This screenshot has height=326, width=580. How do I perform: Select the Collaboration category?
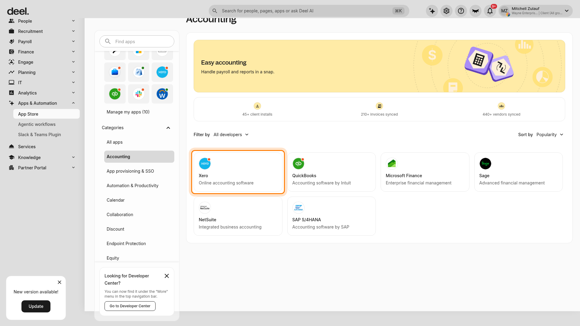[x=139, y=215]
